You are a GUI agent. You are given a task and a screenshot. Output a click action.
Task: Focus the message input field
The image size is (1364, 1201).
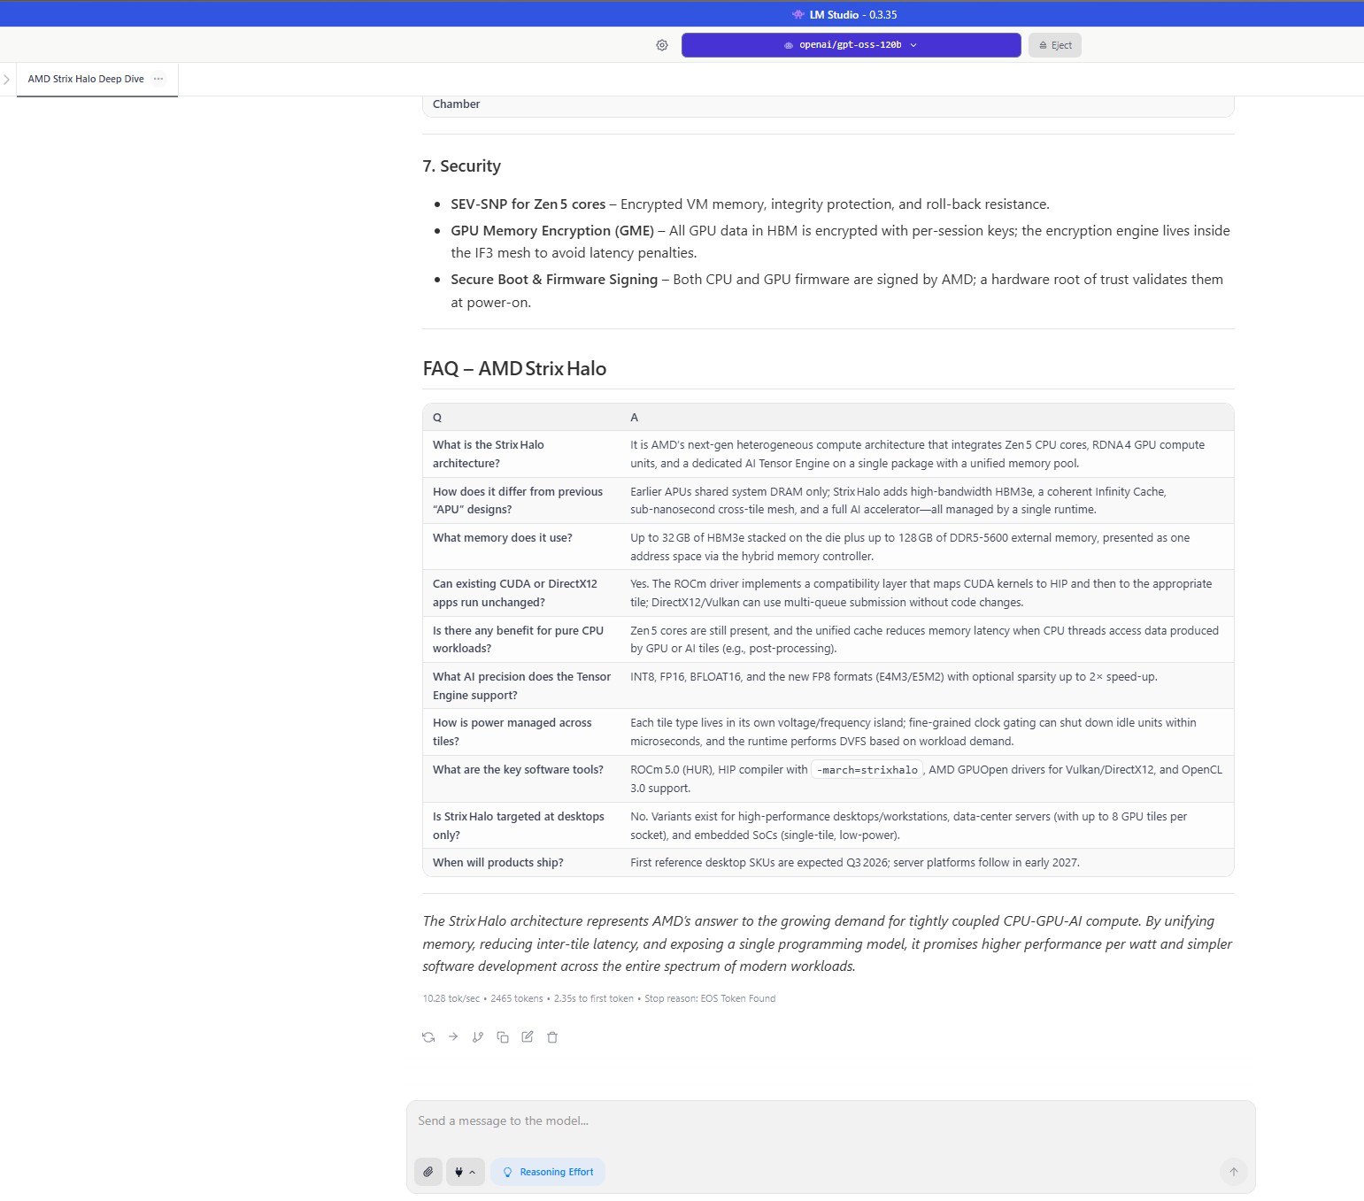[x=830, y=1121]
